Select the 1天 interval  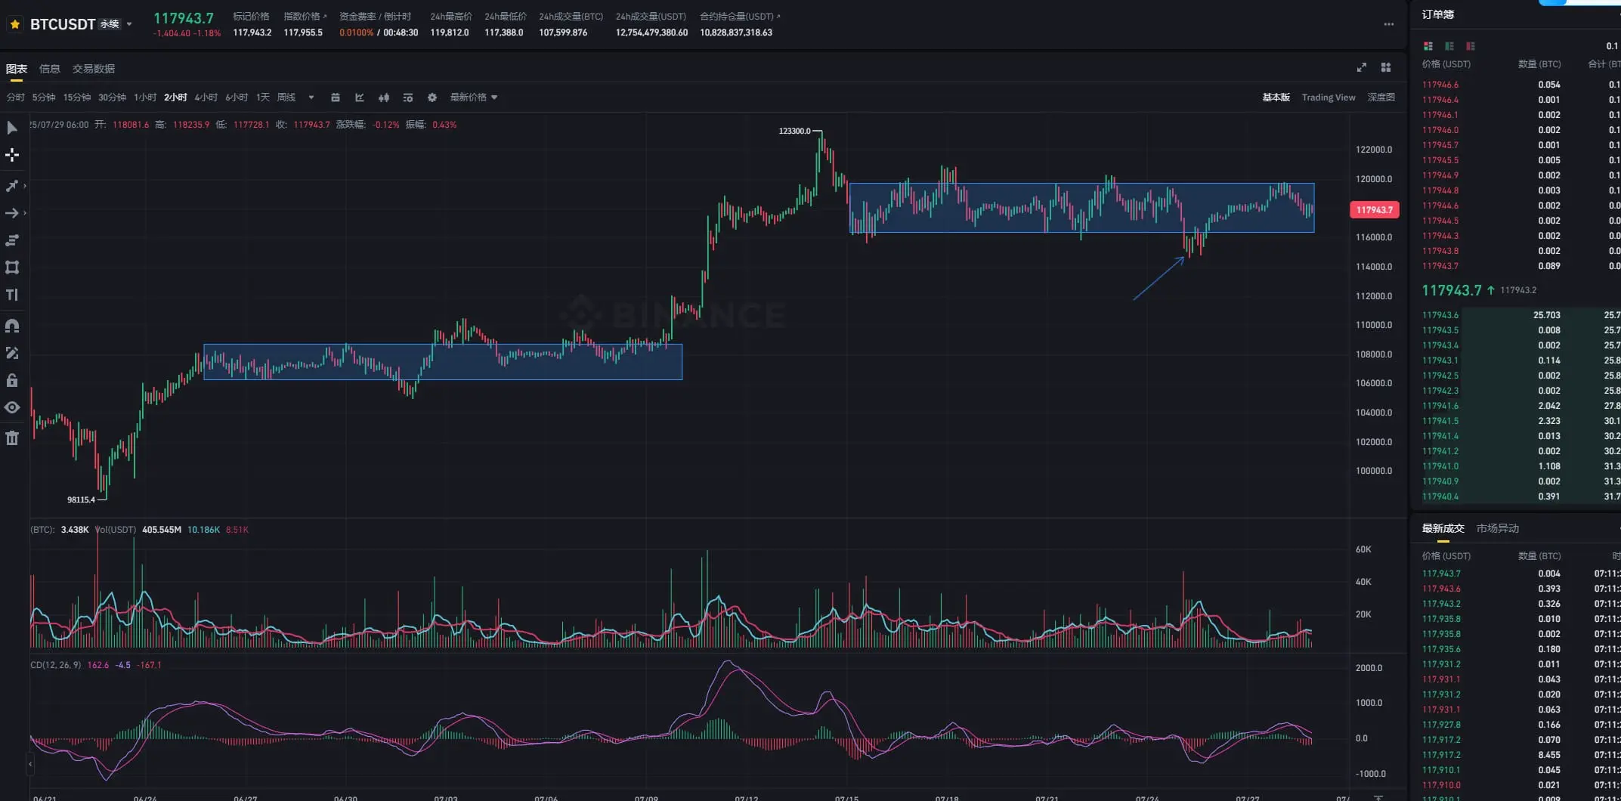tap(263, 97)
